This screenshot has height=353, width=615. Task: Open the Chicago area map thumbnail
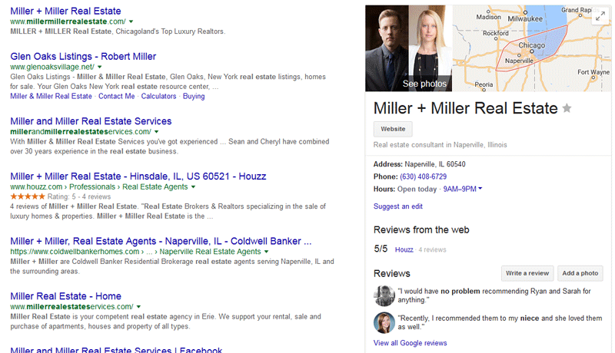pos(532,48)
